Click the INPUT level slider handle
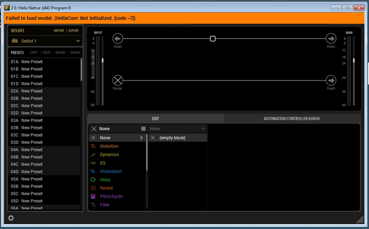The width and height of the screenshot is (369, 229). 102,61
